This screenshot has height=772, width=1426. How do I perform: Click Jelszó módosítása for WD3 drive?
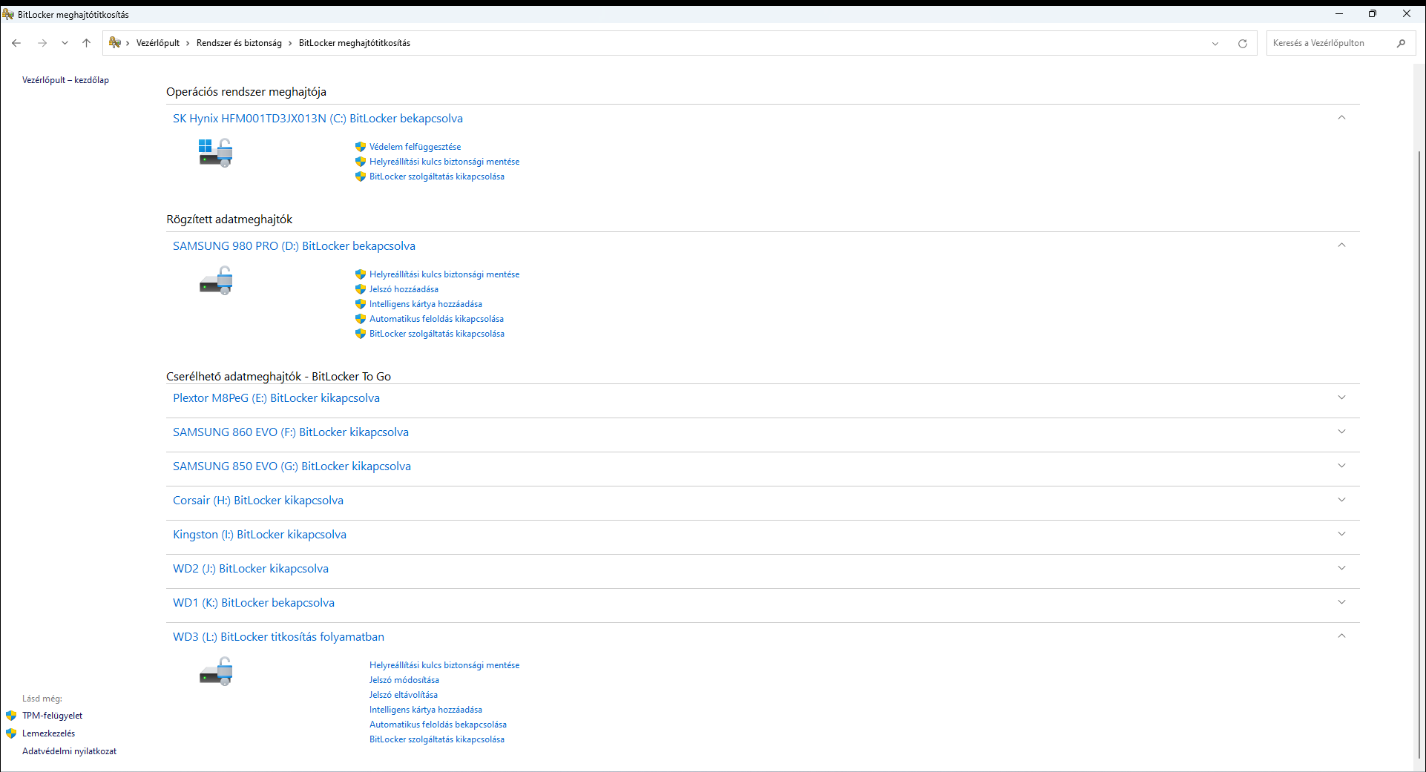click(404, 680)
